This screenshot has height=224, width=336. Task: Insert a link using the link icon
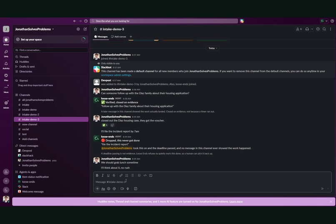tap(121, 175)
